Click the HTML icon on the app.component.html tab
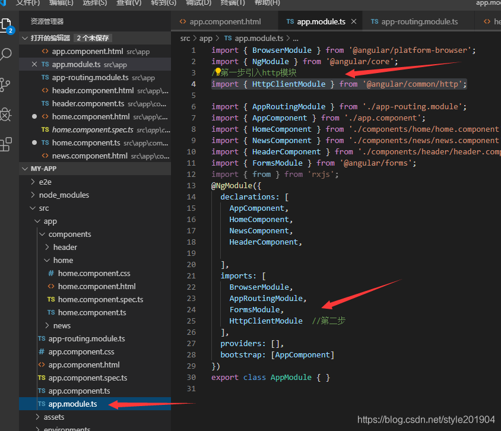The width and height of the screenshot is (501, 431). click(x=182, y=20)
